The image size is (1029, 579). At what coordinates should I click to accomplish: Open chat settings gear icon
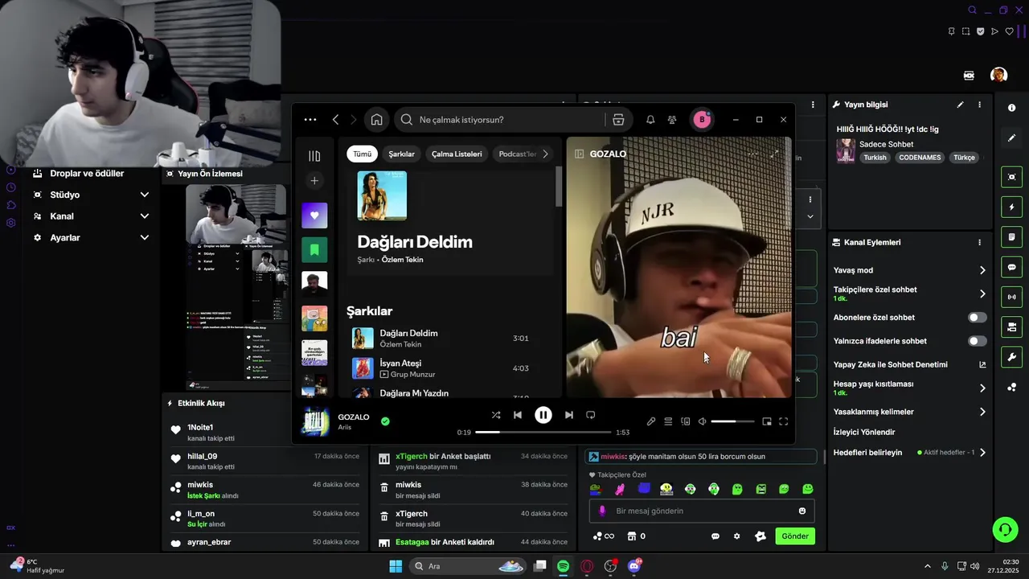click(x=736, y=536)
